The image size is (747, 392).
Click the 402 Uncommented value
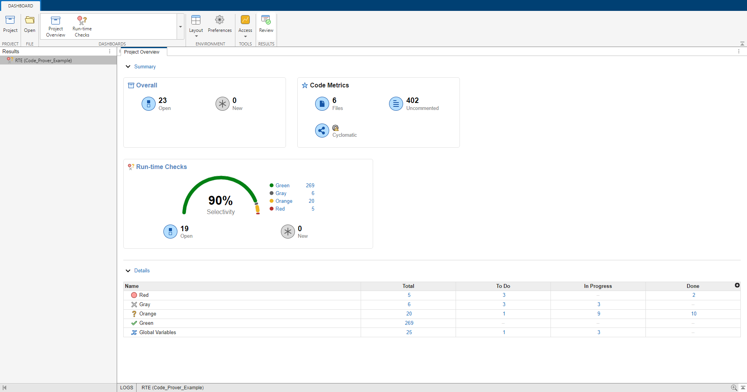point(412,100)
